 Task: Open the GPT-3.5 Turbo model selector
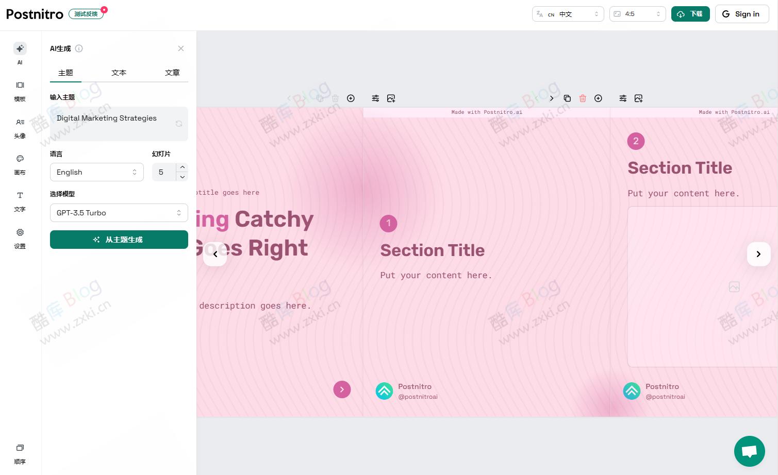[119, 213]
